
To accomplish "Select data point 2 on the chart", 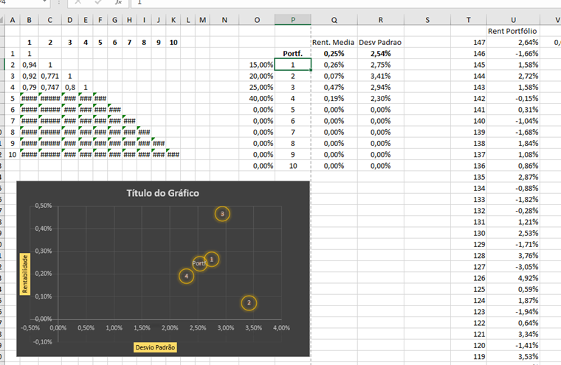I will [x=249, y=302].
